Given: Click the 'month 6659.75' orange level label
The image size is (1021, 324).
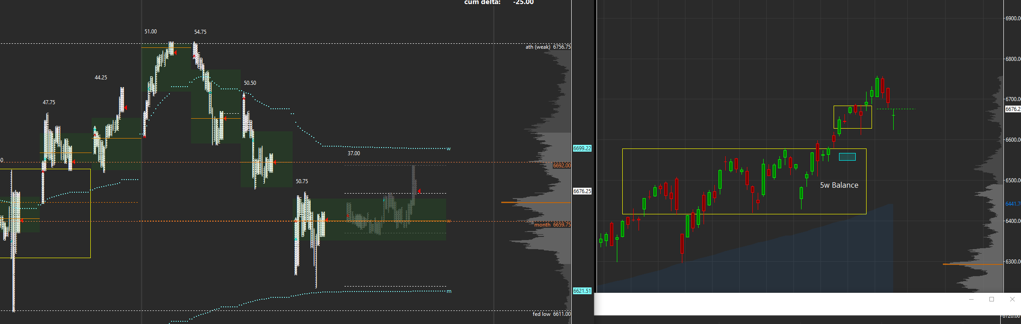Looking at the screenshot, I should 552,225.
